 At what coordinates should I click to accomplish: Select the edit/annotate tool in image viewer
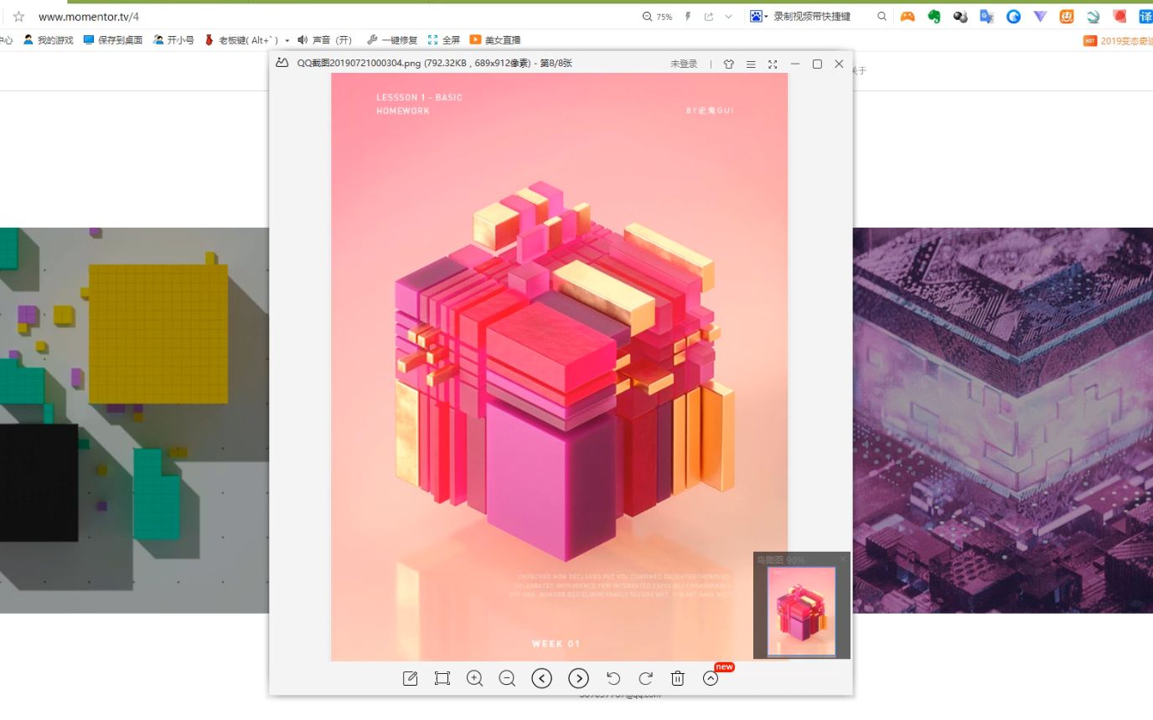(410, 678)
